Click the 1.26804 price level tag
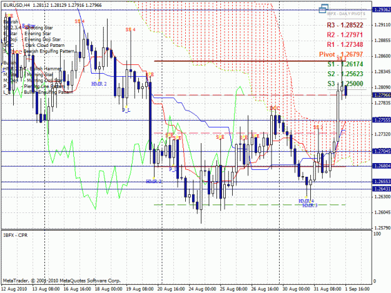The width and height of the screenshot is (391, 293). pos(382,166)
